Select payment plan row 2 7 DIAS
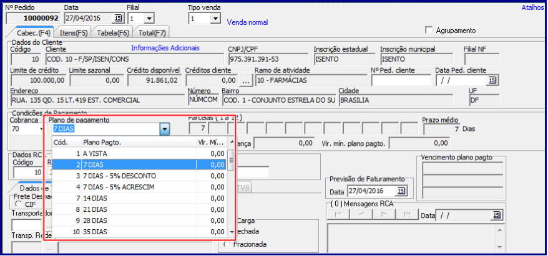Viewport: 548px width, 256px height. coord(139,164)
